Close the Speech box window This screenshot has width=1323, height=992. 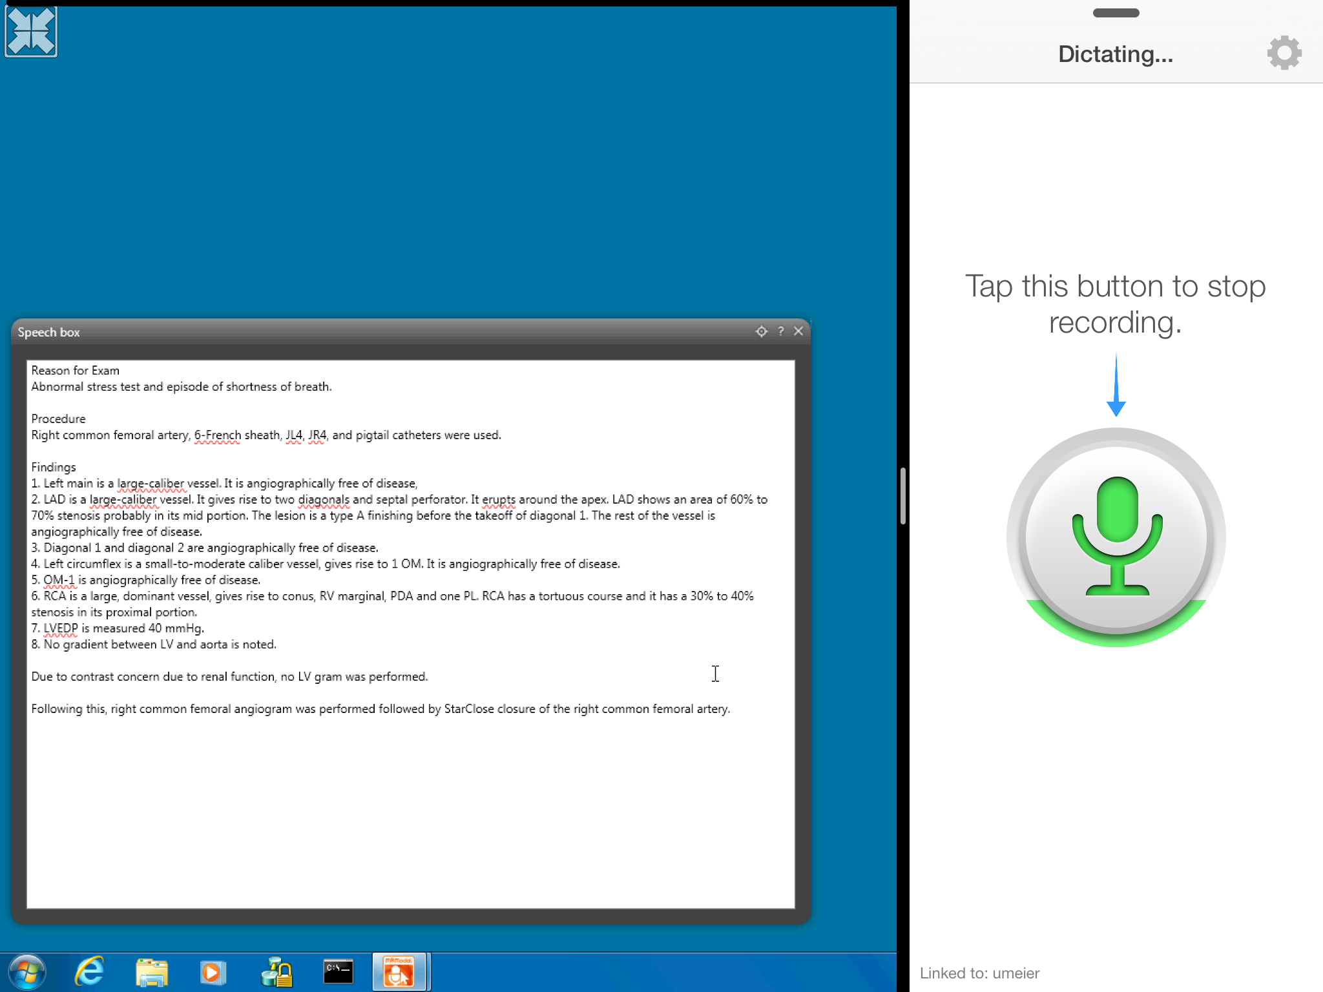click(x=798, y=331)
